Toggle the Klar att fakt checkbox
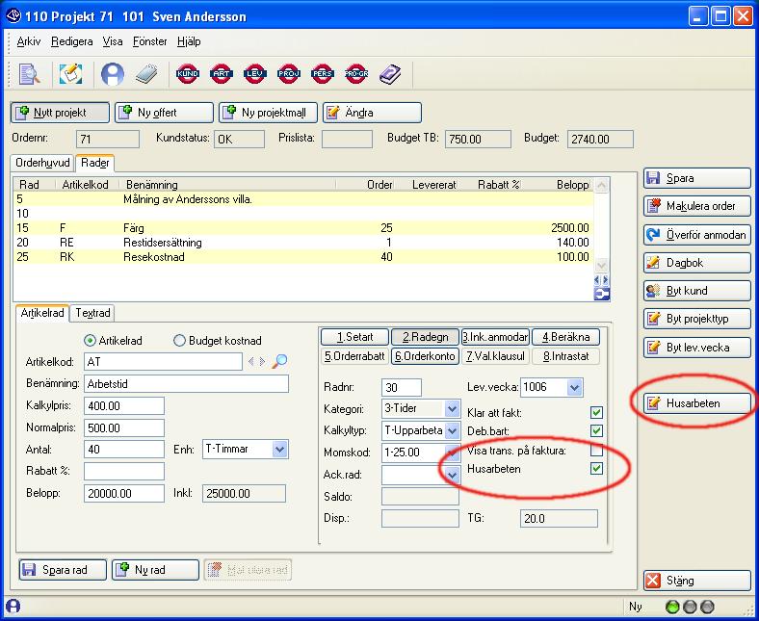This screenshot has width=759, height=621. click(596, 413)
